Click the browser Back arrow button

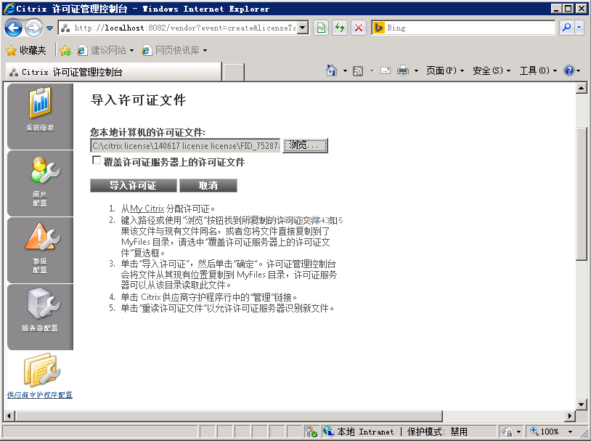click(x=13, y=28)
